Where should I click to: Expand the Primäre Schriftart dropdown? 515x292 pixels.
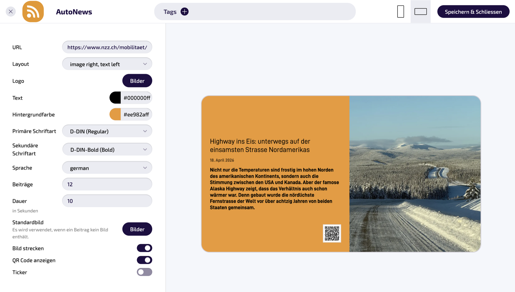pos(107,131)
